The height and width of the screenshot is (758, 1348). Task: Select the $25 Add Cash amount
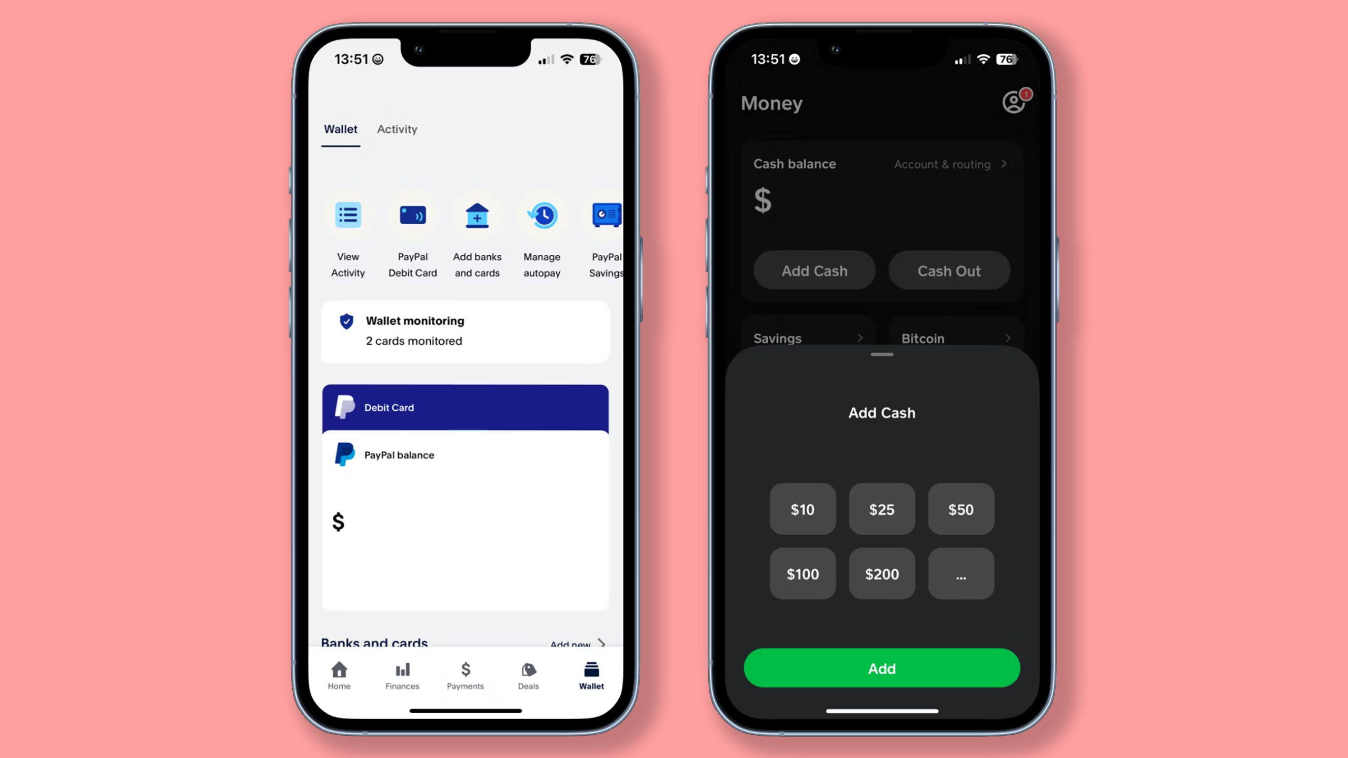click(881, 509)
